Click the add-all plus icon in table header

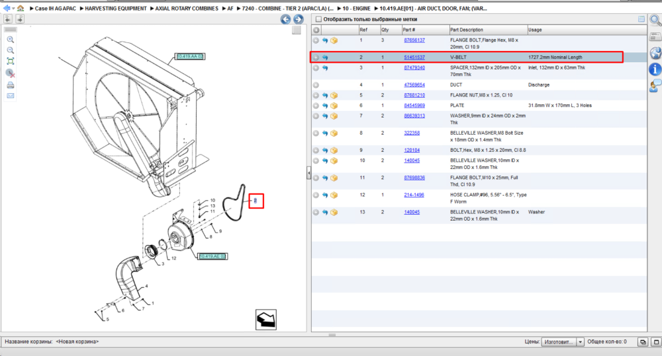(x=316, y=30)
